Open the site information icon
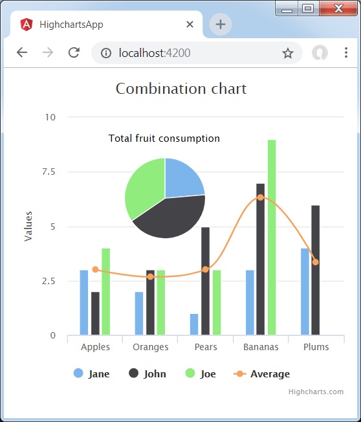The height and width of the screenshot is (422, 361). [106, 53]
